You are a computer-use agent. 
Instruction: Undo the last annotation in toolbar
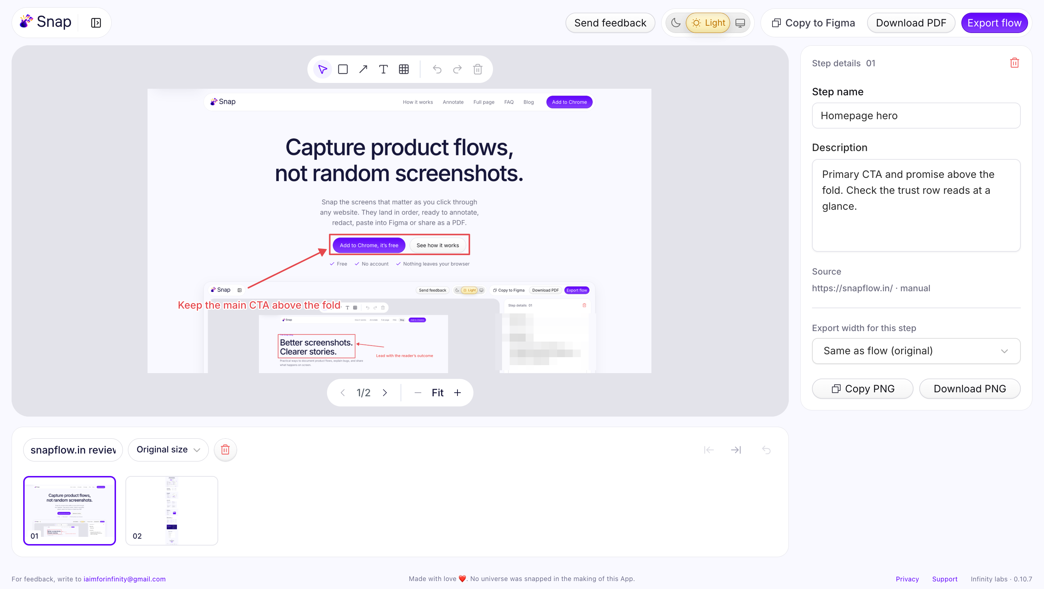(437, 69)
